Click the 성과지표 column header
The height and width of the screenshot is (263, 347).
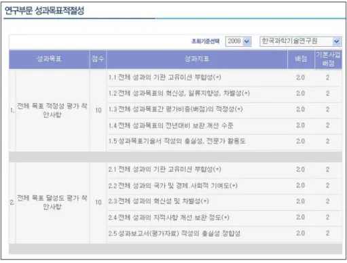click(197, 59)
